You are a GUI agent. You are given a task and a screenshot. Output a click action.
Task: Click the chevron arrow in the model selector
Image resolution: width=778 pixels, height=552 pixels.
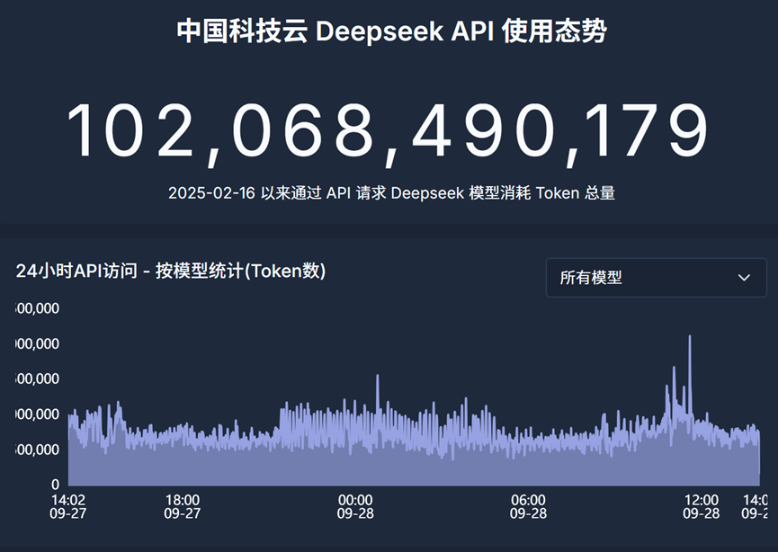click(x=744, y=278)
